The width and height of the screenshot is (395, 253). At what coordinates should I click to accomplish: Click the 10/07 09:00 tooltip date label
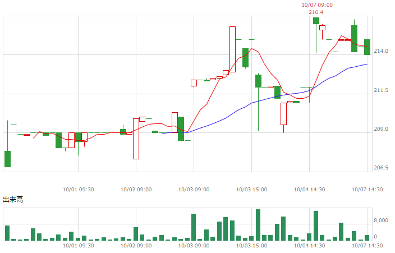point(317,5)
